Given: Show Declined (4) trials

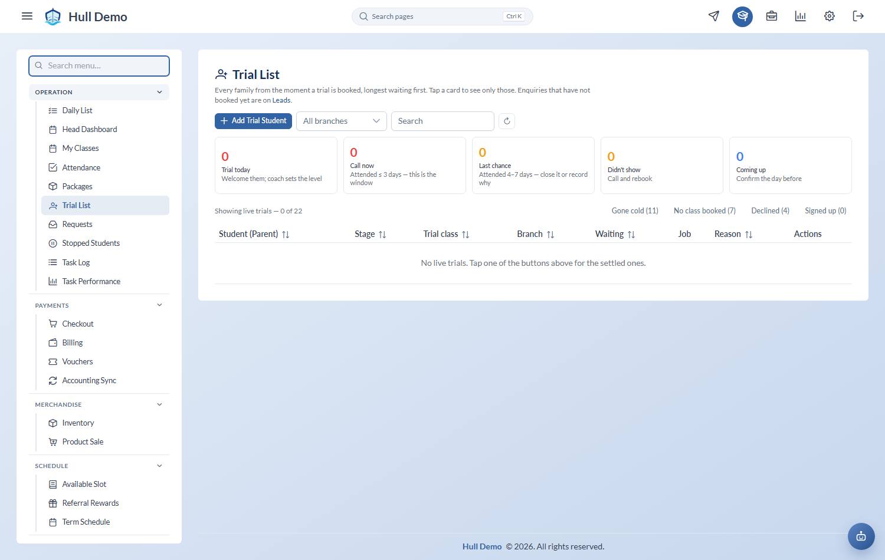Looking at the screenshot, I should (x=770, y=210).
